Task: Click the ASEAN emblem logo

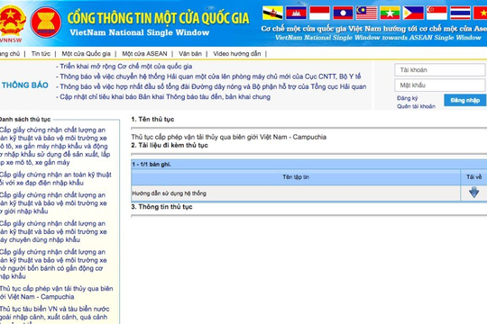Action: 46,22
